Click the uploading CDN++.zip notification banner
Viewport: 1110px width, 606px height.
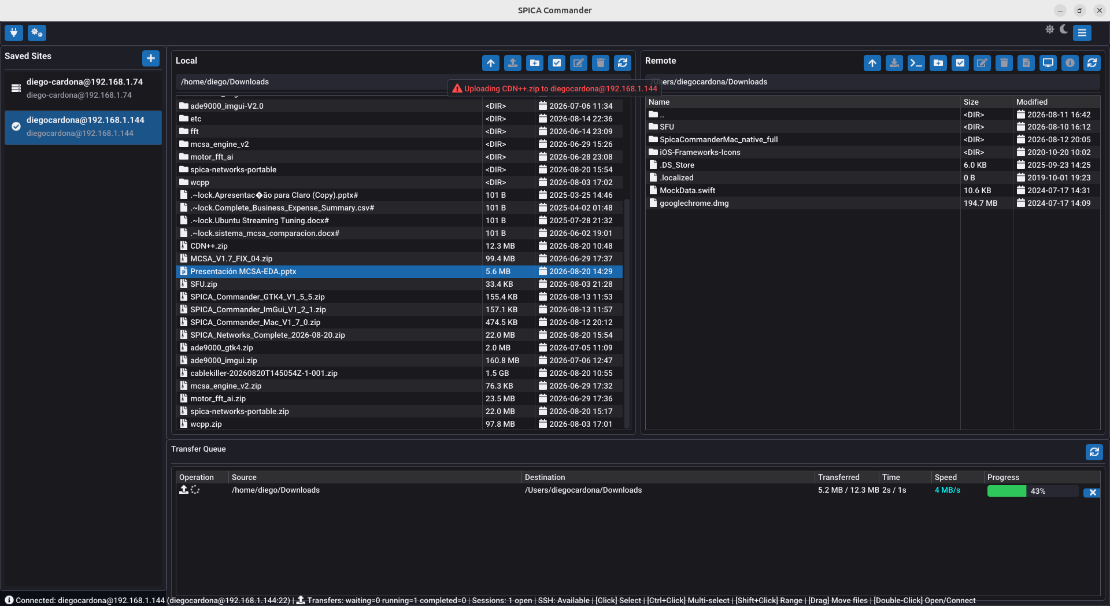[554, 88]
